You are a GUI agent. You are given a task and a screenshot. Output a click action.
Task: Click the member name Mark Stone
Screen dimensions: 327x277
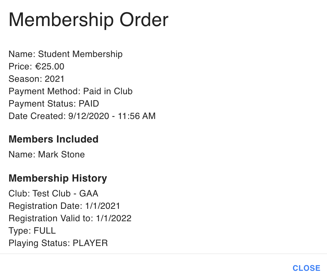pos(62,155)
